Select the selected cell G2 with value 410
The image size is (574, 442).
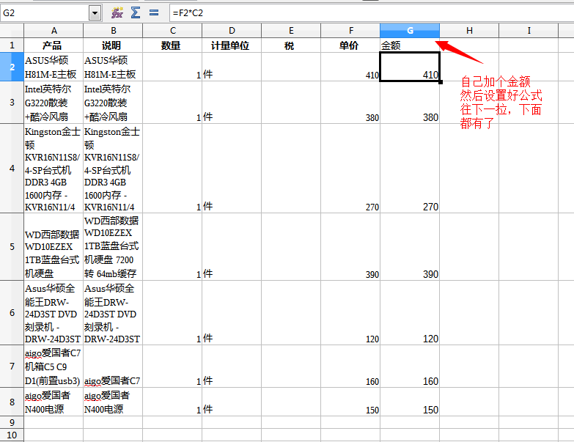tap(409, 67)
